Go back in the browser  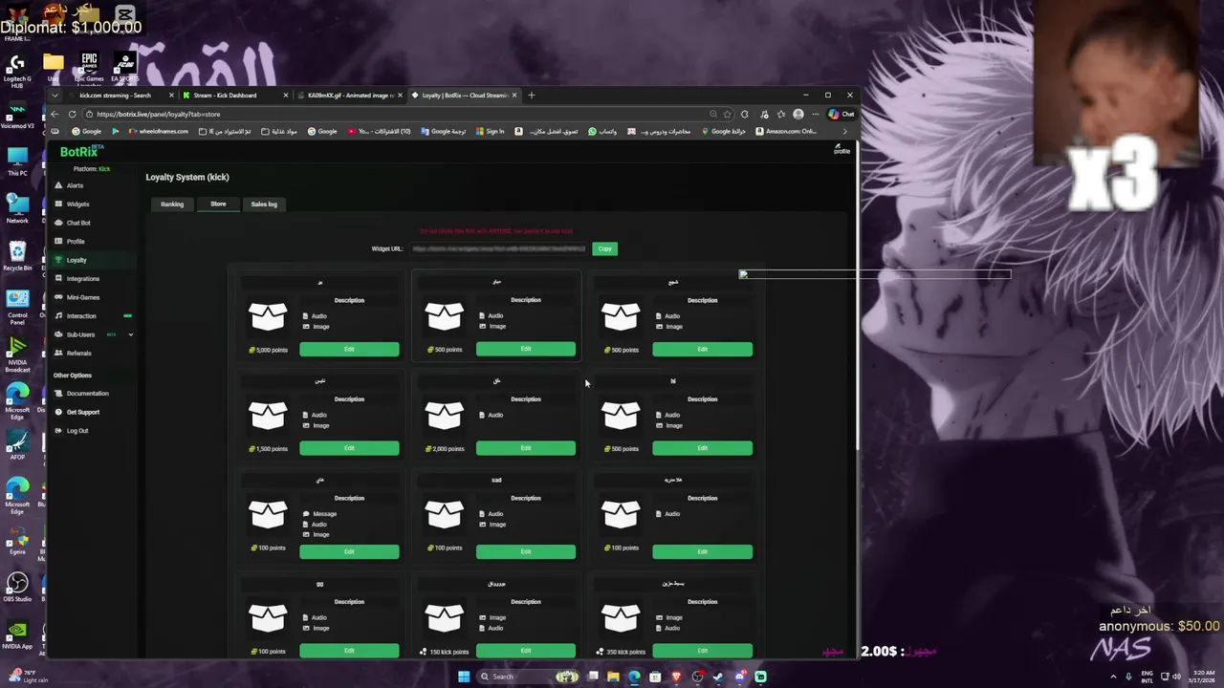coord(55,114)
